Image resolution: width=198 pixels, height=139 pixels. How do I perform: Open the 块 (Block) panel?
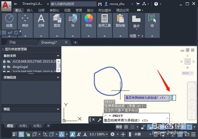(x=73, y=25)
